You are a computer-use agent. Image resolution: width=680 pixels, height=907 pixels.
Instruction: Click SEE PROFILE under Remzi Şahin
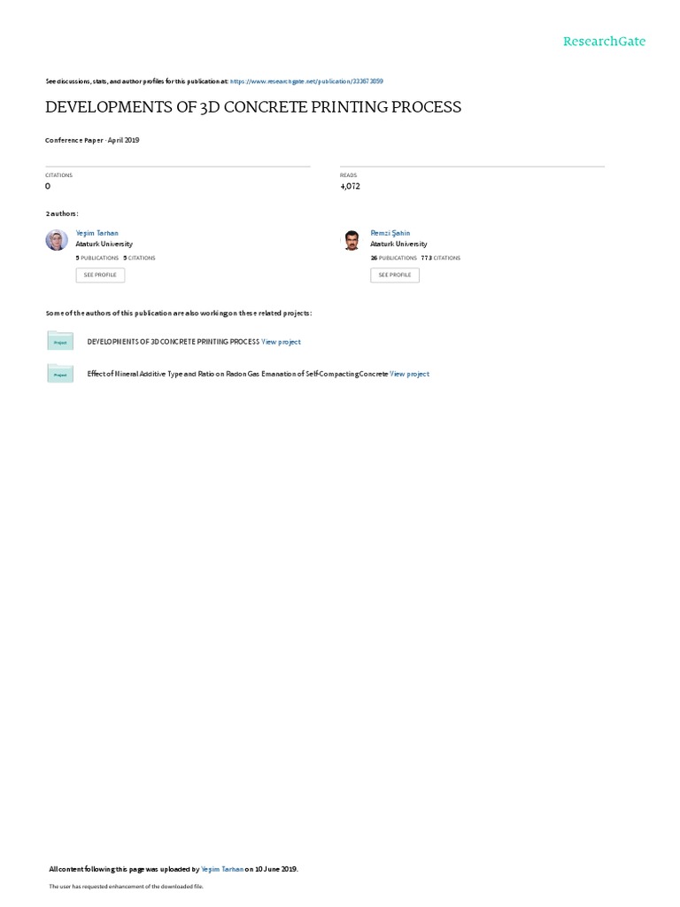[395, 275]
